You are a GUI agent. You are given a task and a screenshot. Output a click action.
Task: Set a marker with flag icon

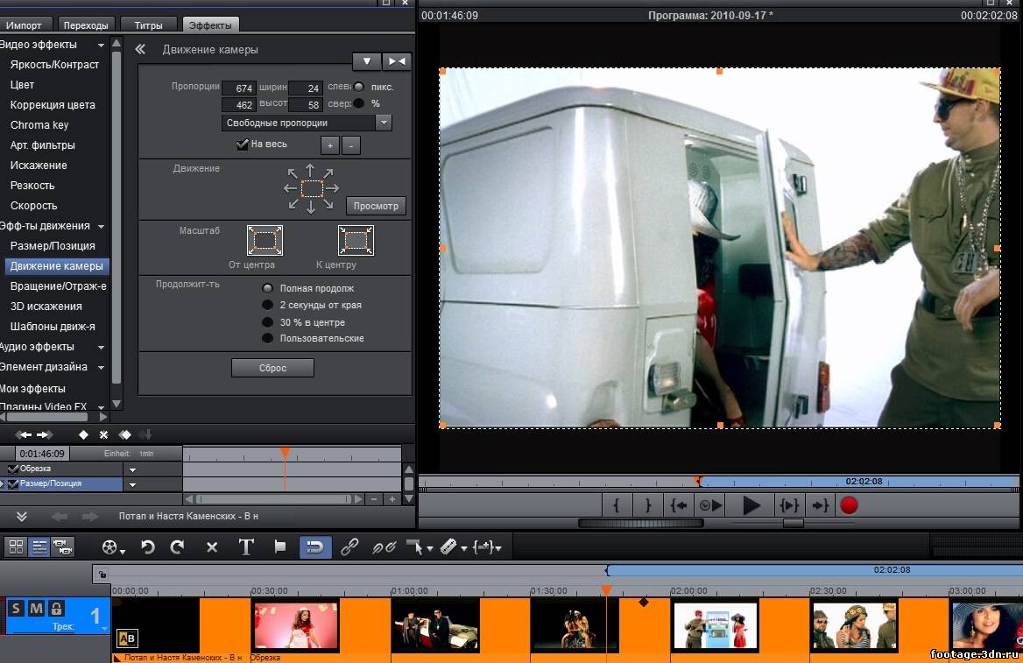coord(280,547)
